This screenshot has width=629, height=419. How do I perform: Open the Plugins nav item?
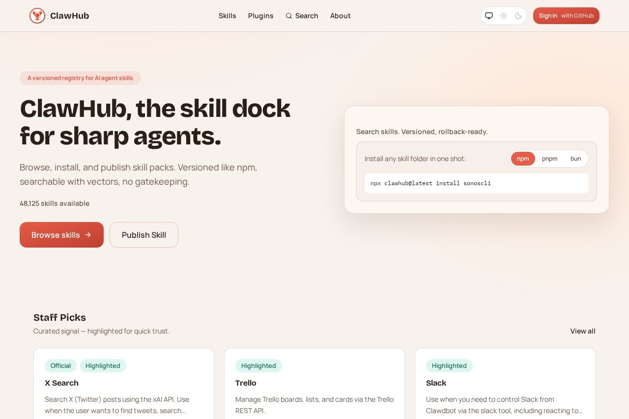pyautogui.click(x=260, y=16)
